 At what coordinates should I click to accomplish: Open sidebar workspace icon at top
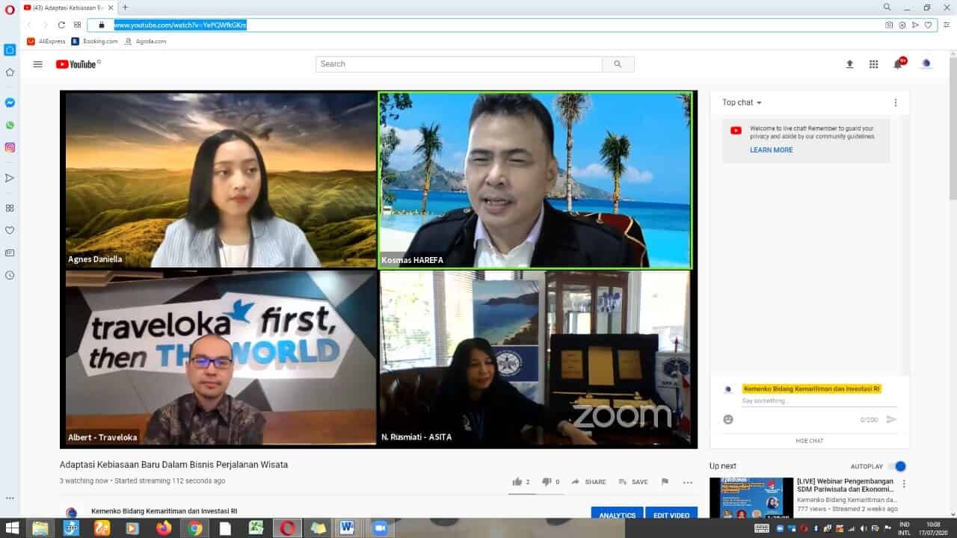10,50
